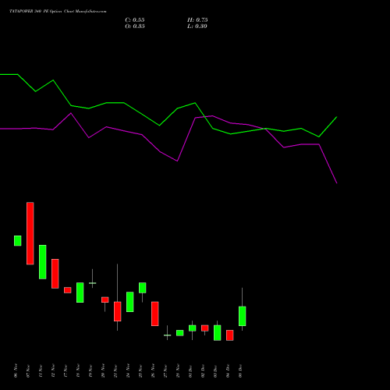Select the close value 'C: 0.55'
The width and height of the screenshot is (390, 390).
click(135, 20)
